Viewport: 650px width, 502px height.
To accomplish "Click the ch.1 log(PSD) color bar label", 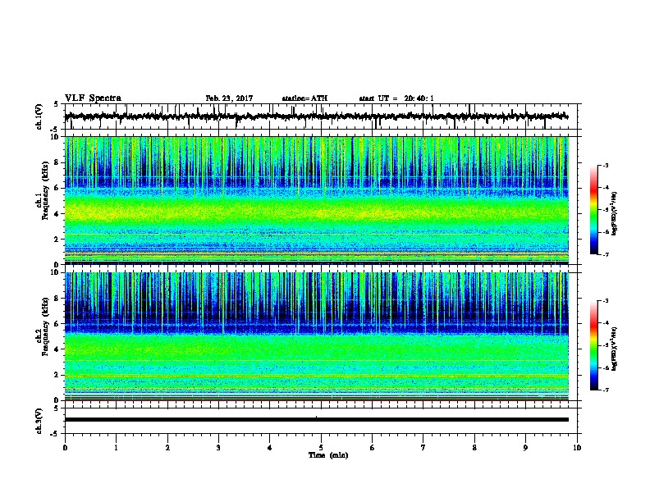I will (615, 214).
